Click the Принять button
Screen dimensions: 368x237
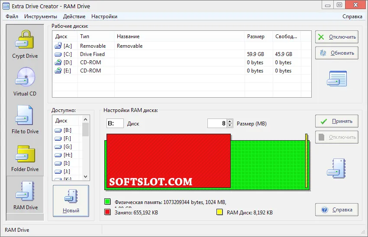tap(336, 121)
